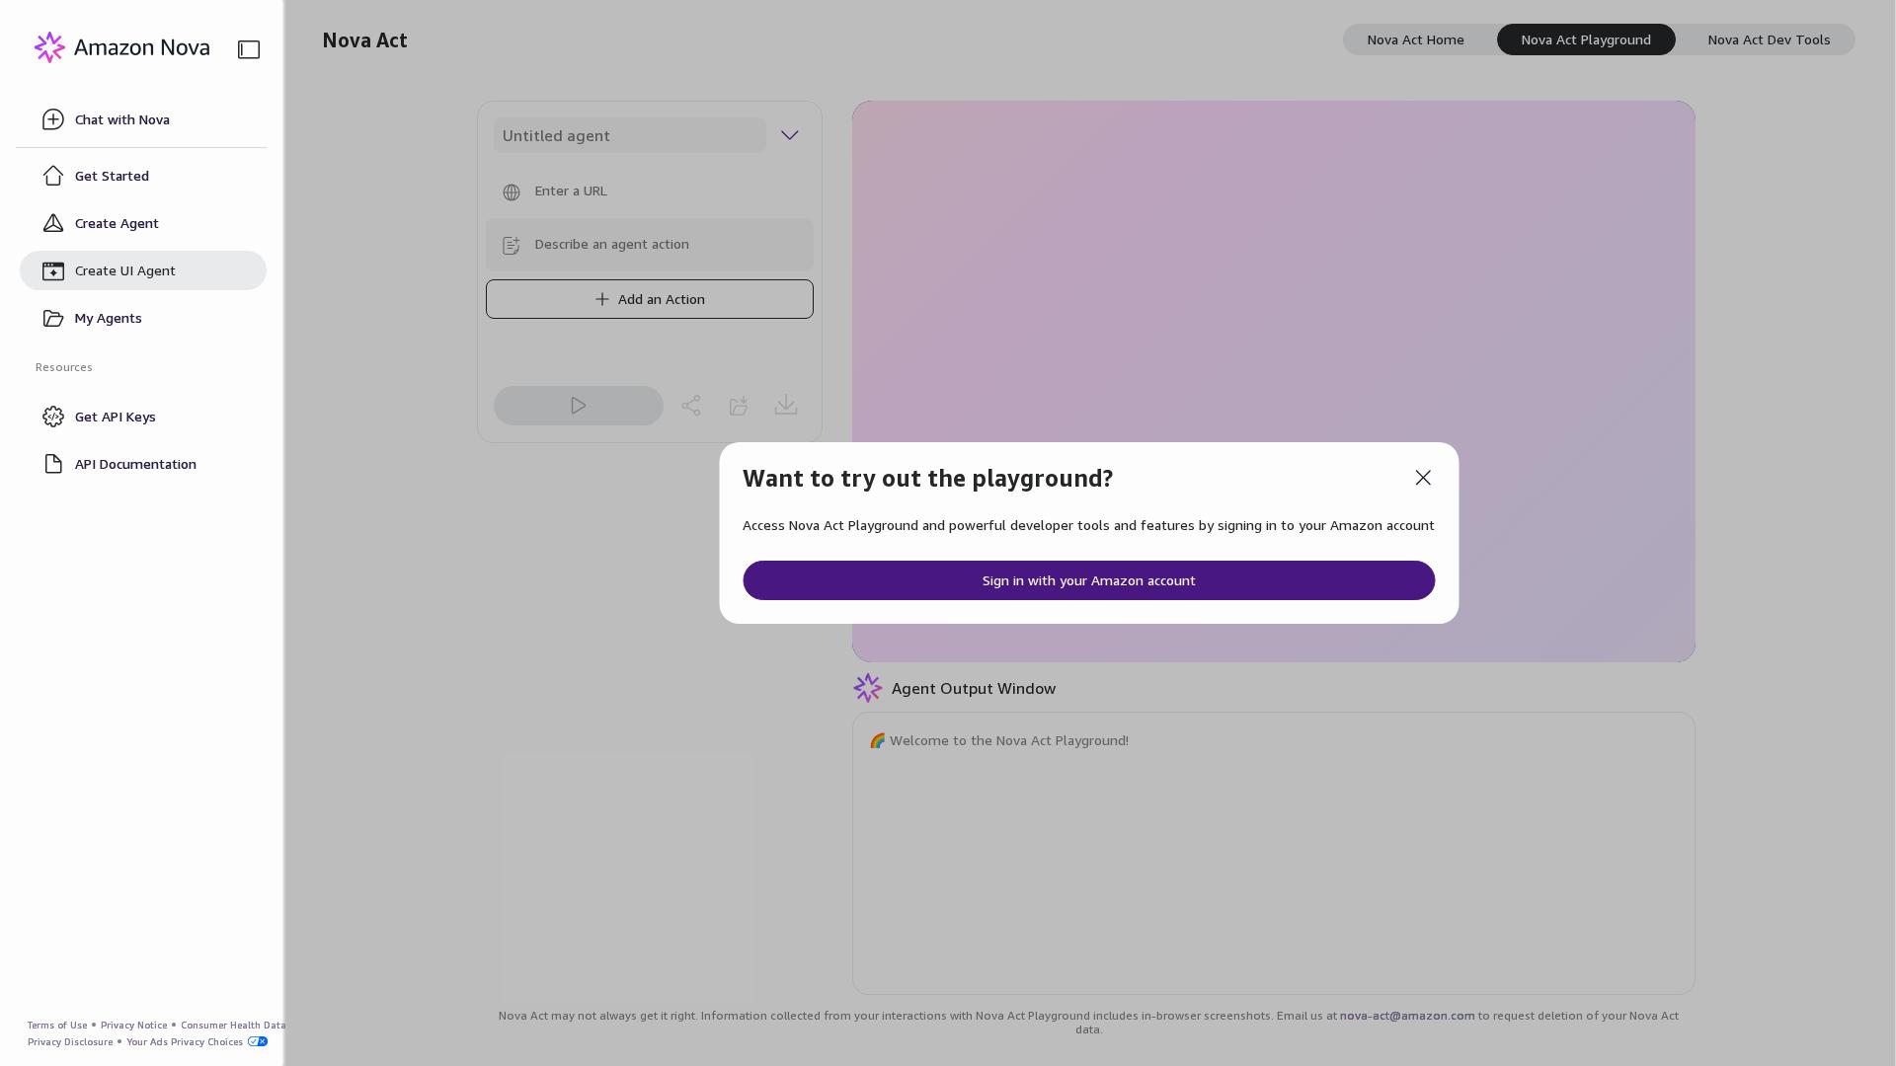The width and height of the screenshot is (1896, 1066).
Task: Close the playground sign-in dialog
Action: tap(1423, 478)
